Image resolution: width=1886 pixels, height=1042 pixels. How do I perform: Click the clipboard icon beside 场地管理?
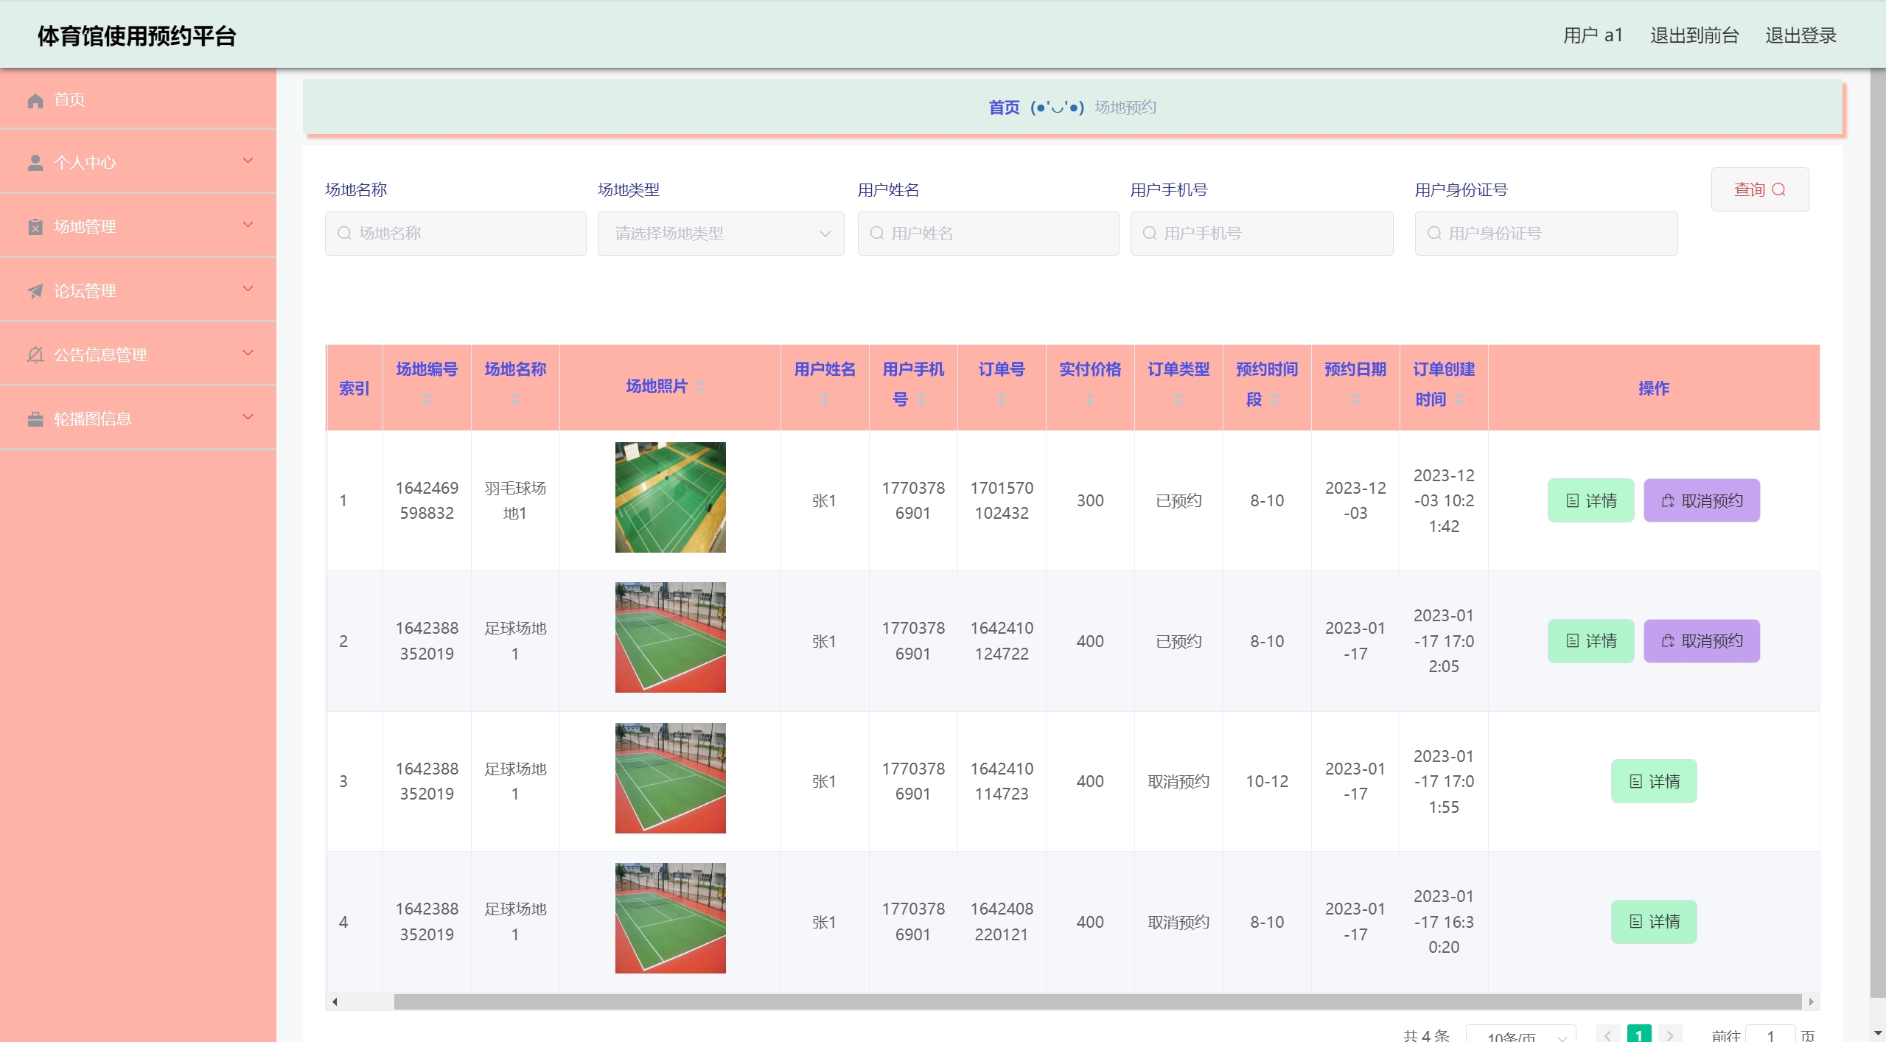click(x=35, y=227)
